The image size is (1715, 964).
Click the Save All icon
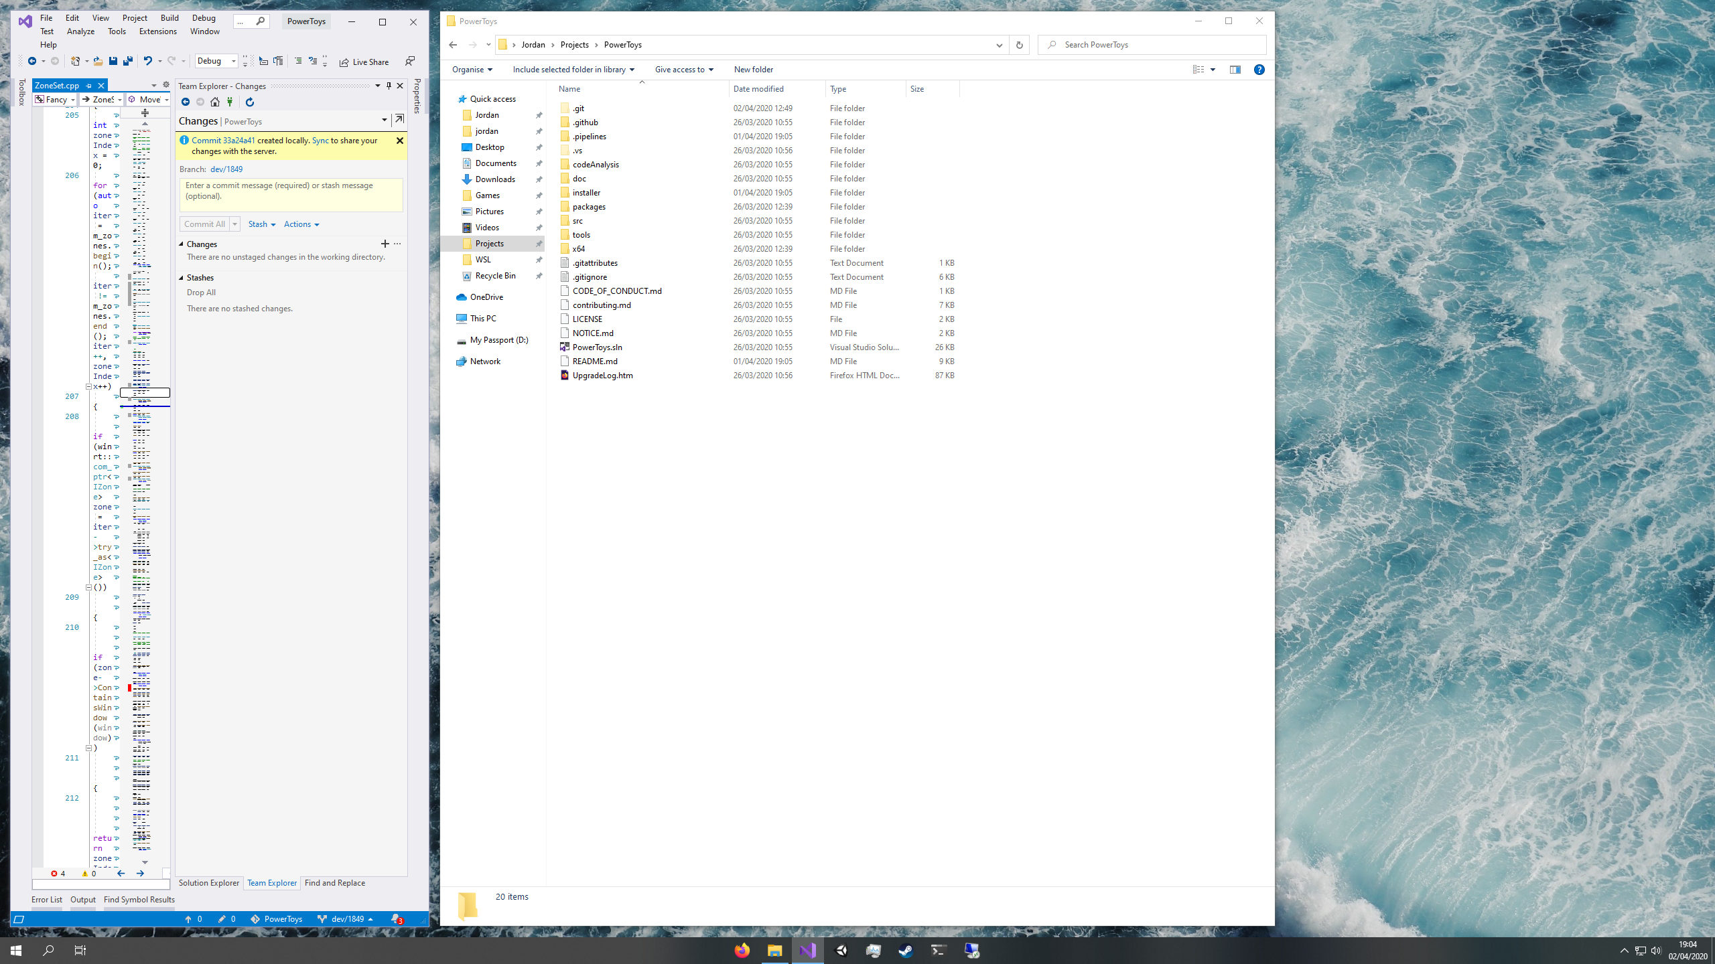[128, 62]
